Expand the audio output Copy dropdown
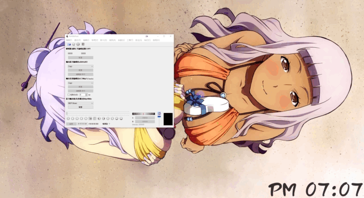Image resolution: width=364 pixels, height=198 pixels. 81,83
